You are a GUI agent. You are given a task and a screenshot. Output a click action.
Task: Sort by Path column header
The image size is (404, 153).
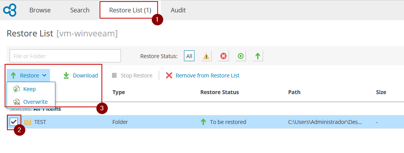coord(294,92)
